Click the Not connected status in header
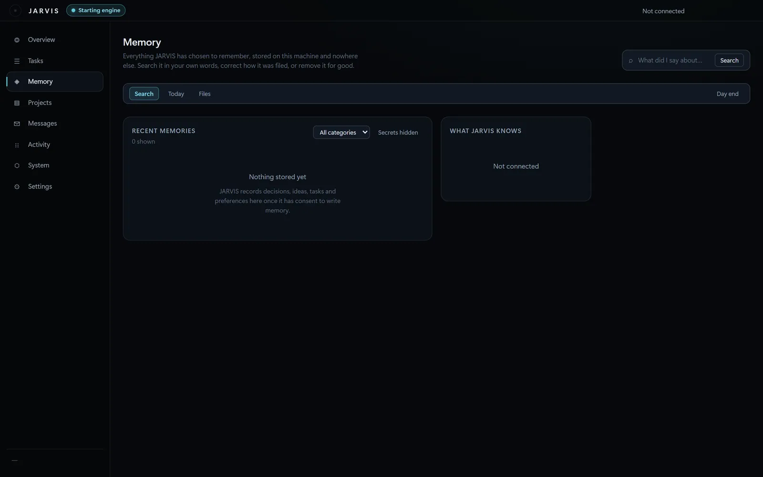 point(663,11)
